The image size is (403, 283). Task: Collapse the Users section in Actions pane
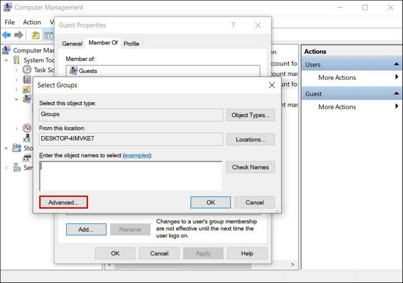(x=396, y=64)
